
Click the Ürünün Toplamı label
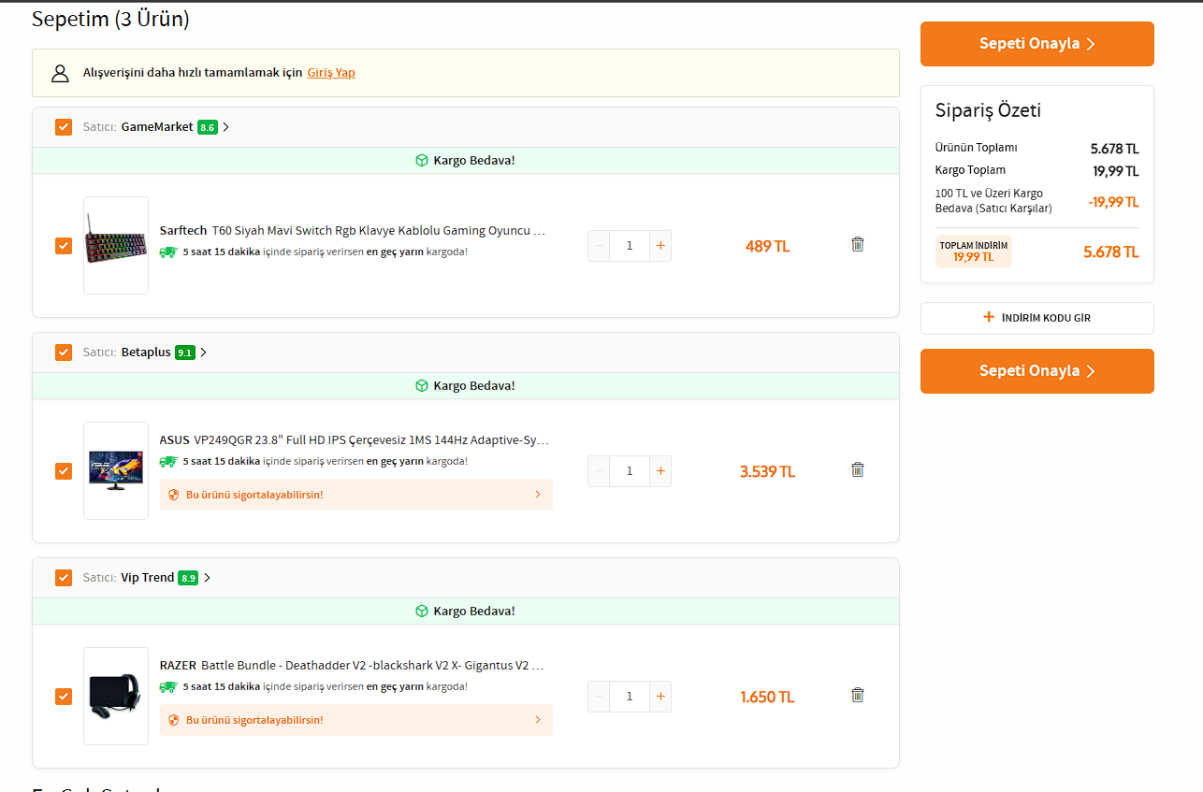click(x=976, y=148)
